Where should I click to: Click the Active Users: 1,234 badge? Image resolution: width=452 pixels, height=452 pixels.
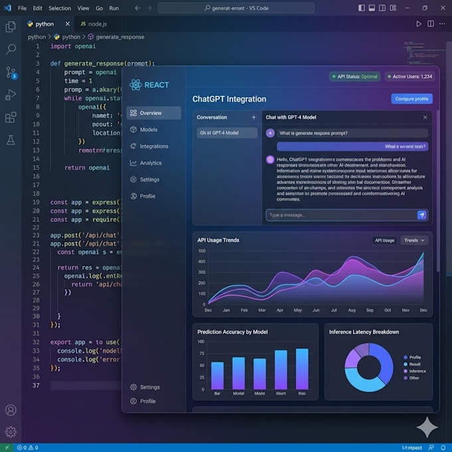click(x=409, y=76)
